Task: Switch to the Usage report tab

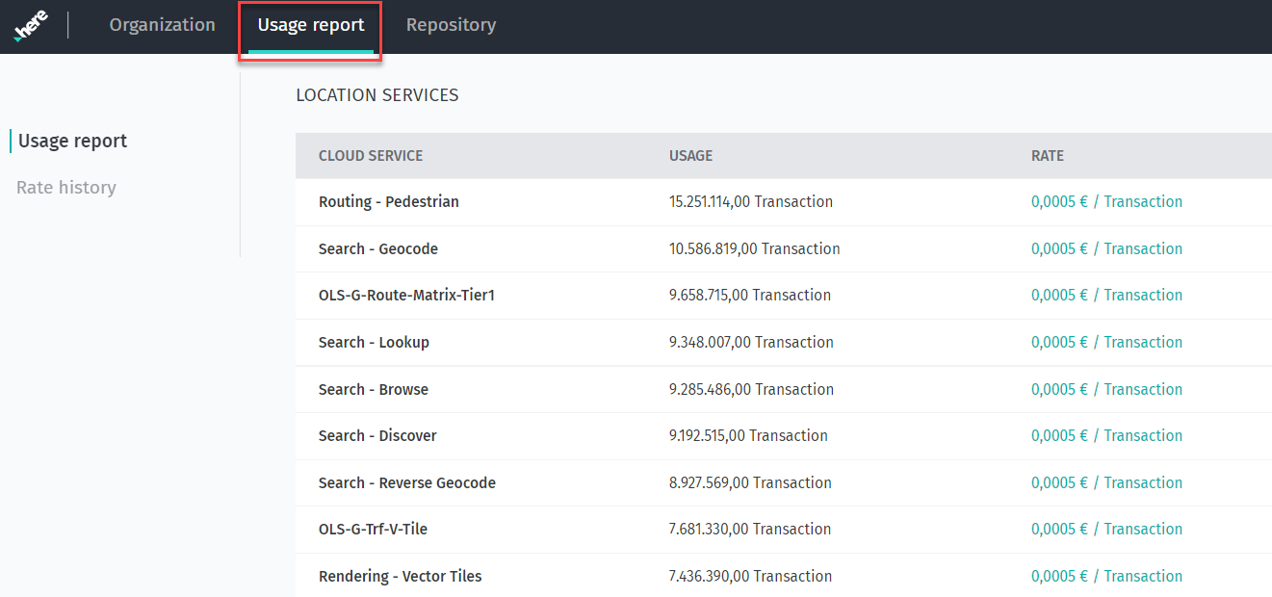Action: click(x=311, y=25)
